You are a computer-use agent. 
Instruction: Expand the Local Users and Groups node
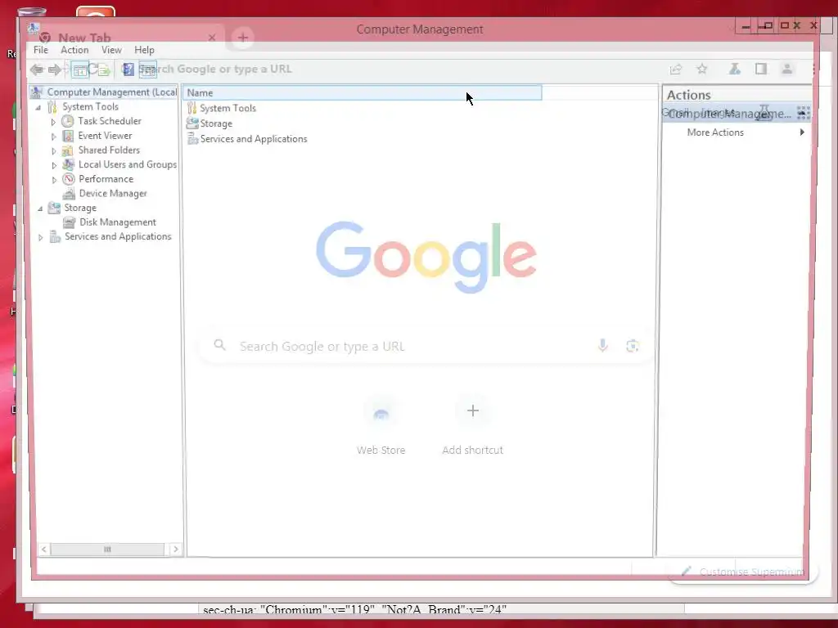tap(53, 165)
